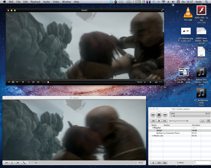Open the Video menu
The width and height of the screenshot is (211, 168).
[56, 2]
